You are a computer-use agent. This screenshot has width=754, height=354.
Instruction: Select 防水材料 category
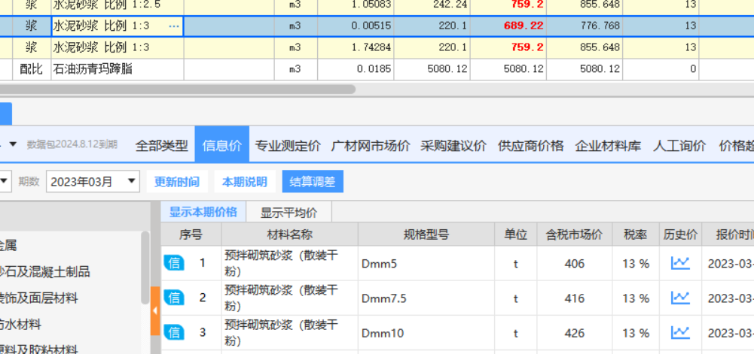coord(20,324)
